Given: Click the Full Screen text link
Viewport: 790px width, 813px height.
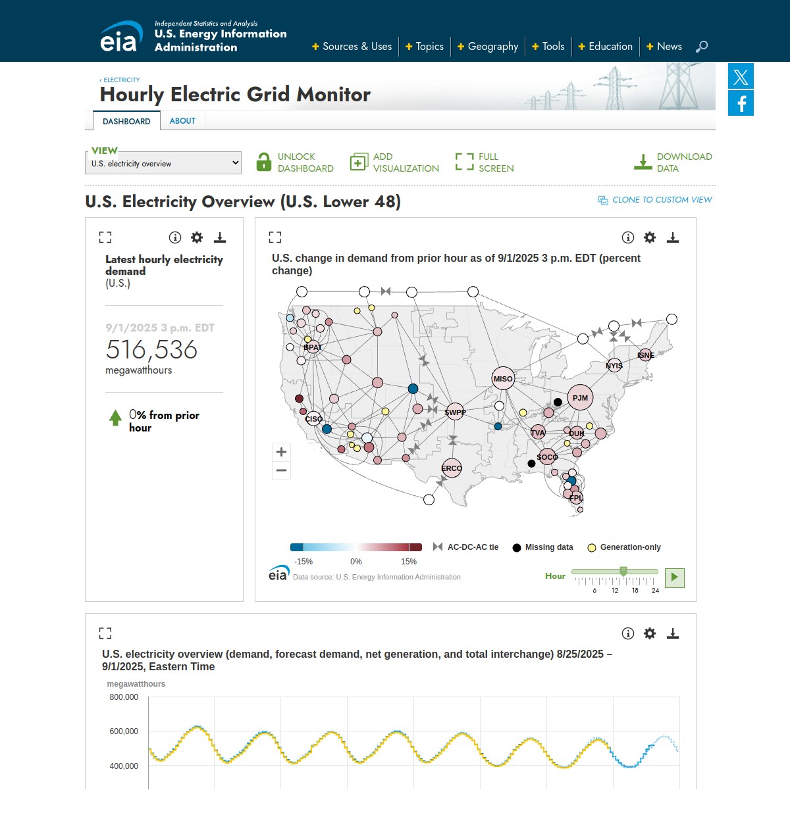Looking at the screenshot, I should 496,162.
